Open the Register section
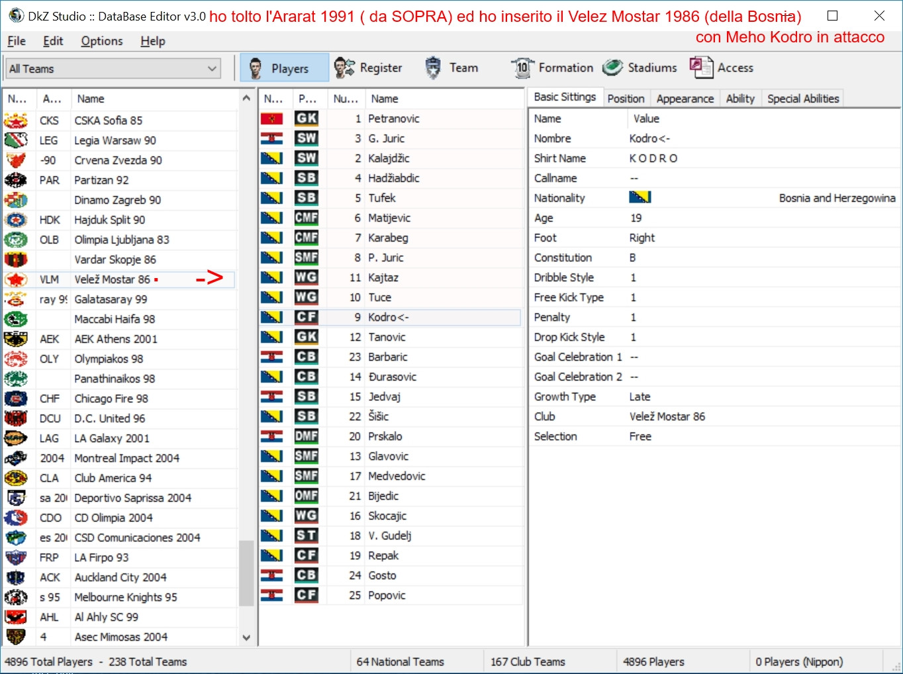This screenshot has width=903, height=674. [x=368, y=68]
